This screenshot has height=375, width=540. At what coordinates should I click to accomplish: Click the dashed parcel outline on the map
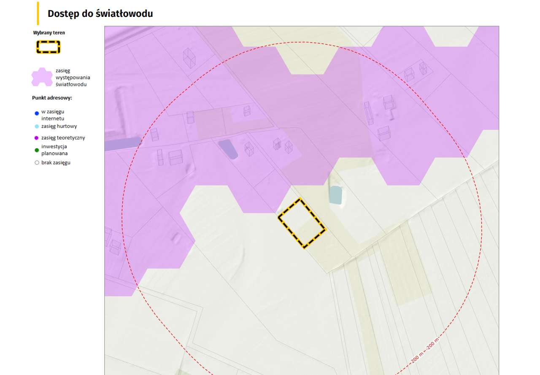click(x=302, y=222)
